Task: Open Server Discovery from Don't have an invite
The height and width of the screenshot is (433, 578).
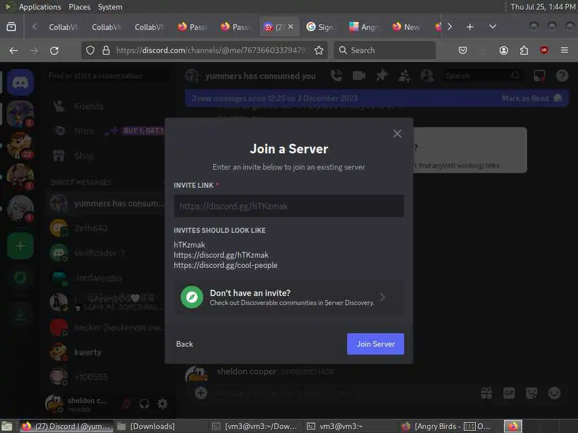Action: click(x=288, y=297)
